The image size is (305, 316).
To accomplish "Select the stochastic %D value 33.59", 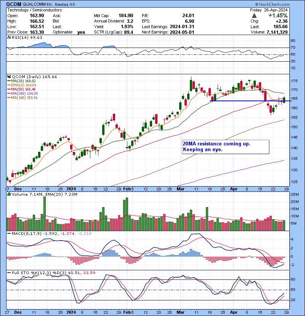I will pyautogui.click(x=89, y=273).
